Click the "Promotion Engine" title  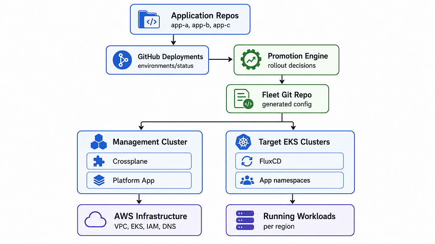(298, 56)
